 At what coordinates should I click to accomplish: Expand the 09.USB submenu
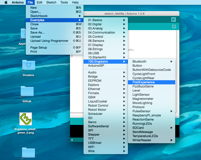click(106, 53)
